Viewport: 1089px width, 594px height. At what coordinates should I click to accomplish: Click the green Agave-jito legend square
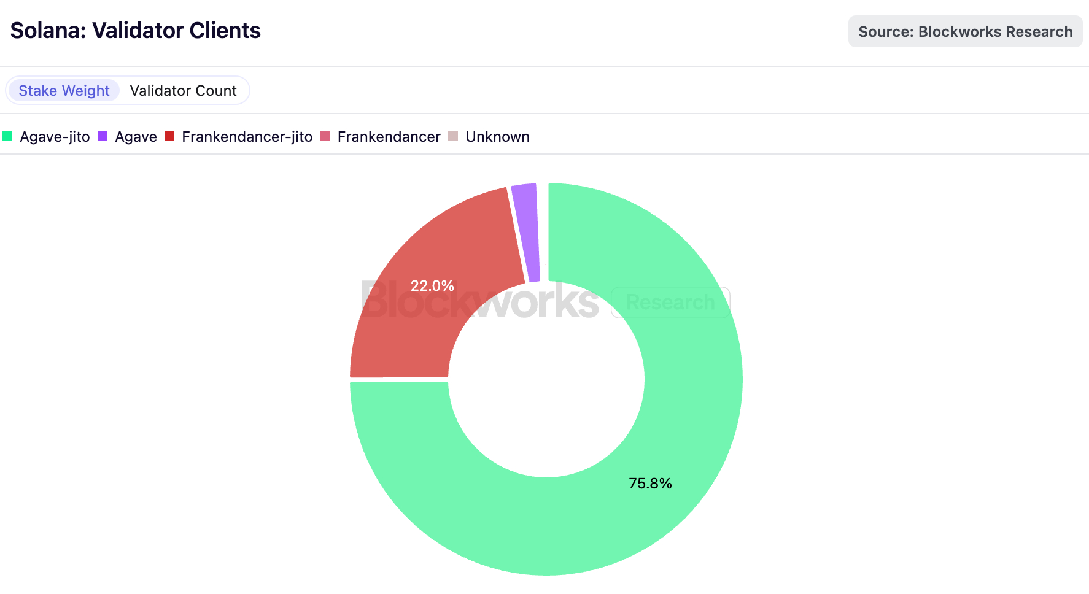tap(7, 136)
